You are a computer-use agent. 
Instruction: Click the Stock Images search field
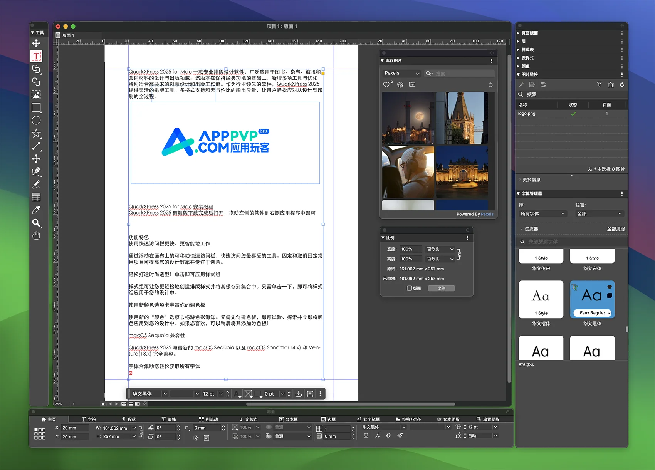pos(460,73)
